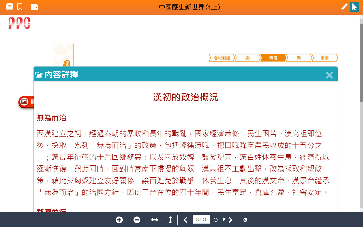Select the 秦 dynasty tab
Screen dimensions: 363x227
[x=248, y=58]
